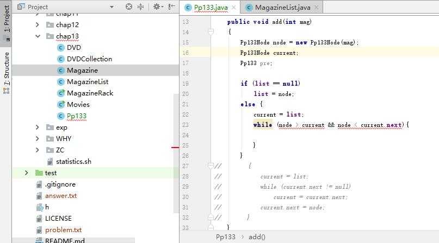
Task: Select the MagazineRack class
Action: click(x=90, y=93)
